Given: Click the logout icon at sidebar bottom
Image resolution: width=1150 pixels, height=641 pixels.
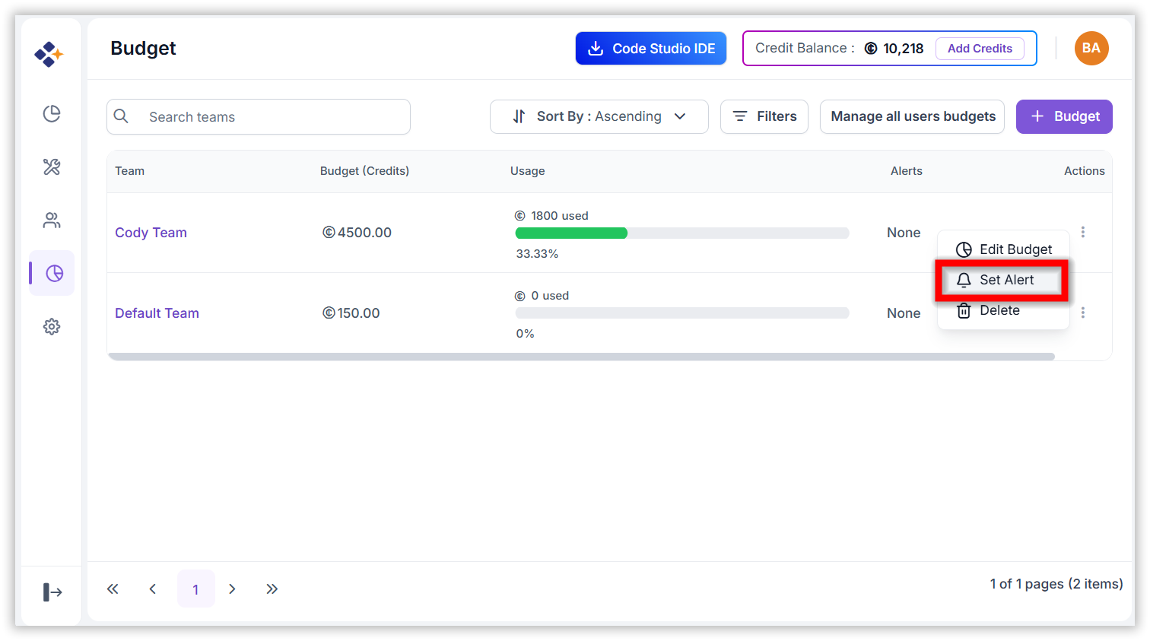Looking at the screenshot, I should [x=52, y=592].
